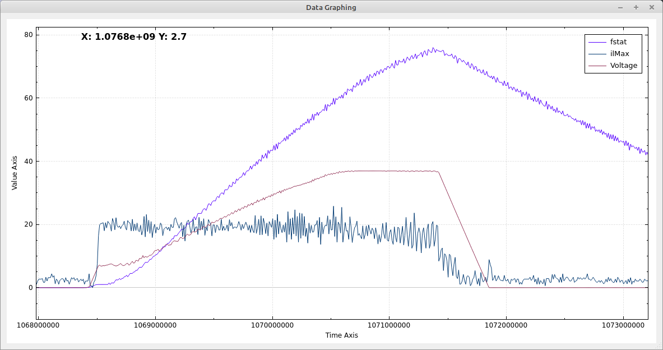
Task: Click the peak of the tallest purple curve
Action: (433, 49)
